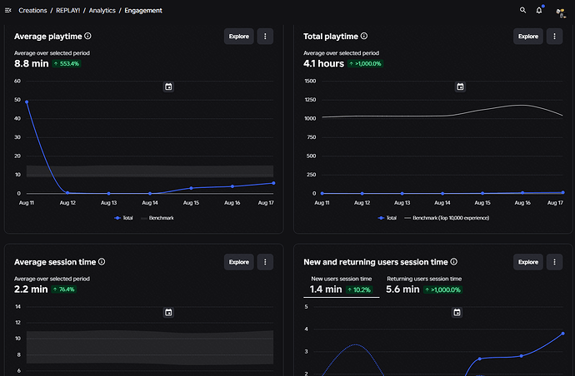Select Returning users session time tab
Viewport: 575px width, 376px height.
pyautogui.click(x=424, y=284)
